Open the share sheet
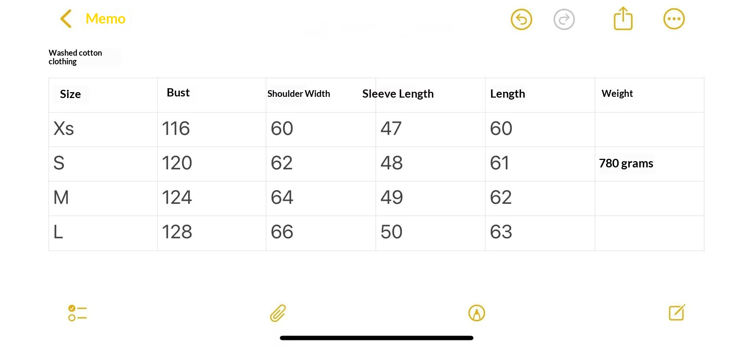The image size is (753, 347). pyautogui.click(x=623, y=19)
